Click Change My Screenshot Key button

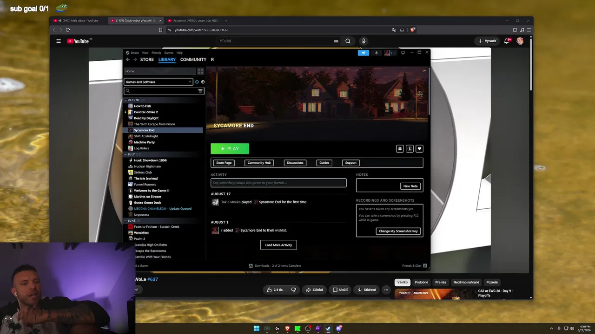pyautogui.click(x=398, y=231)
